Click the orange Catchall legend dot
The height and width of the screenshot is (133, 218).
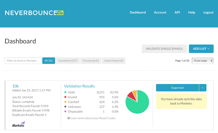click(65, 102)
